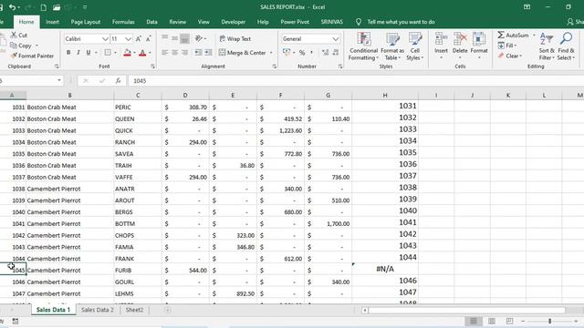Open the Merge & Center dropdown arrow
The image size is (584, 328).
[271, 53]
